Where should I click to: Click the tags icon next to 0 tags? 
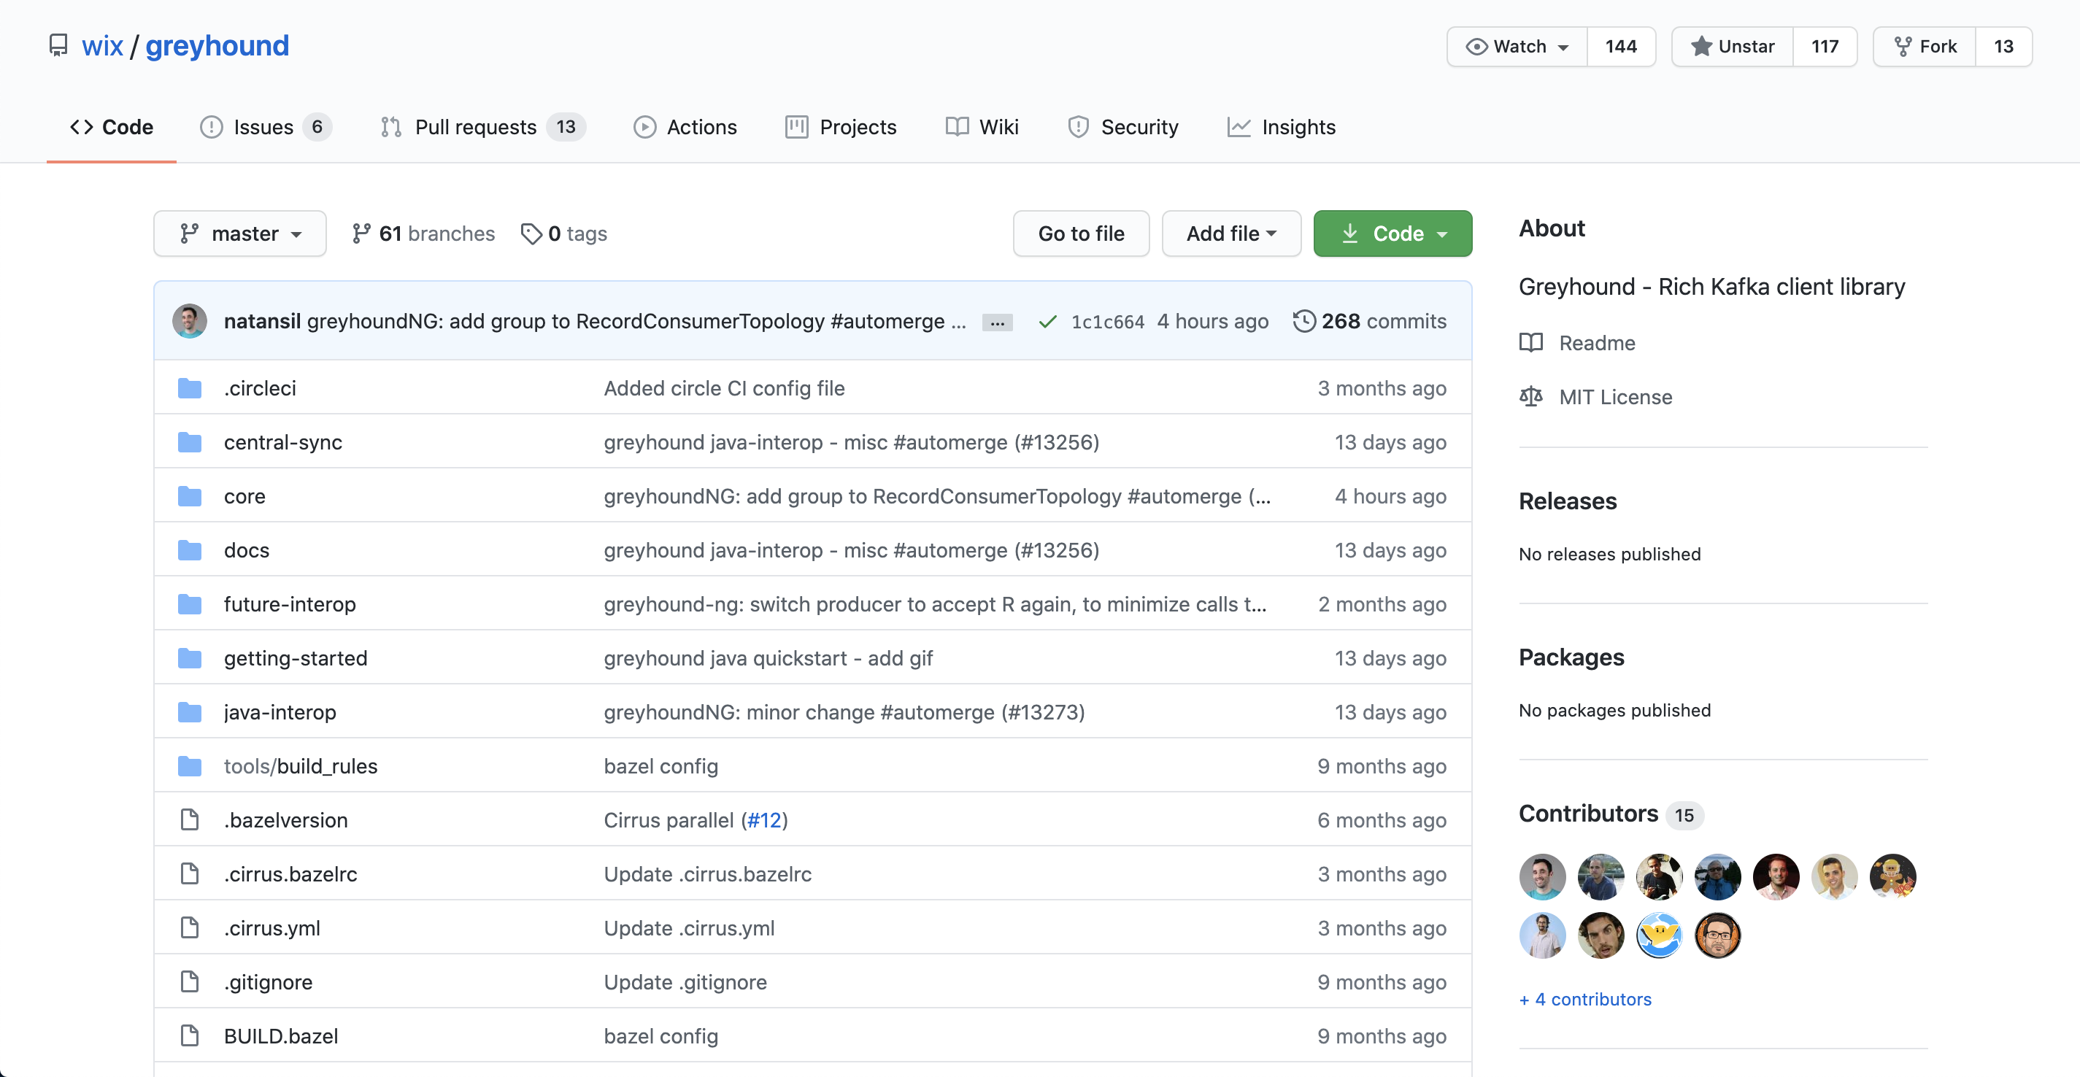[531, 234]
